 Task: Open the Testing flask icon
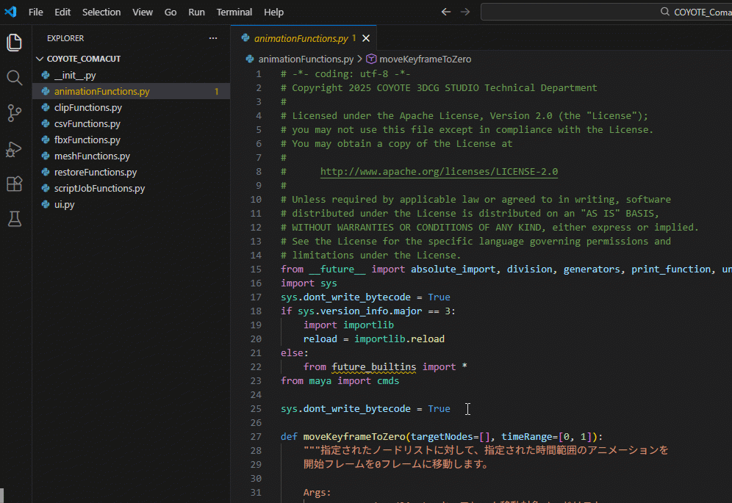pos(15,219)
